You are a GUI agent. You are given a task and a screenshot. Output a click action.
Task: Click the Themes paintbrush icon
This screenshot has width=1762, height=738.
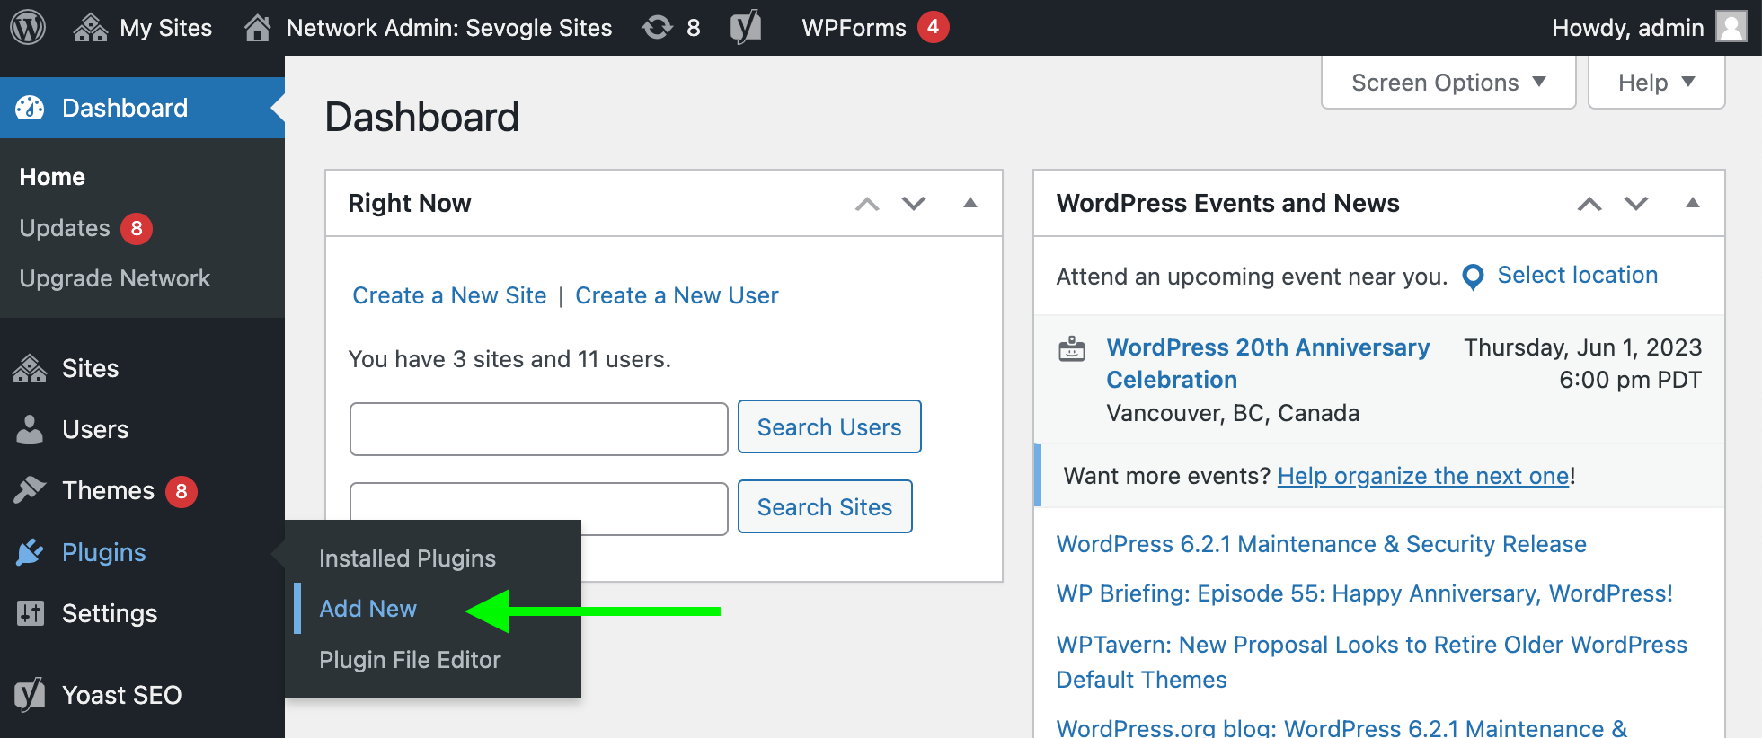point(30,490)
